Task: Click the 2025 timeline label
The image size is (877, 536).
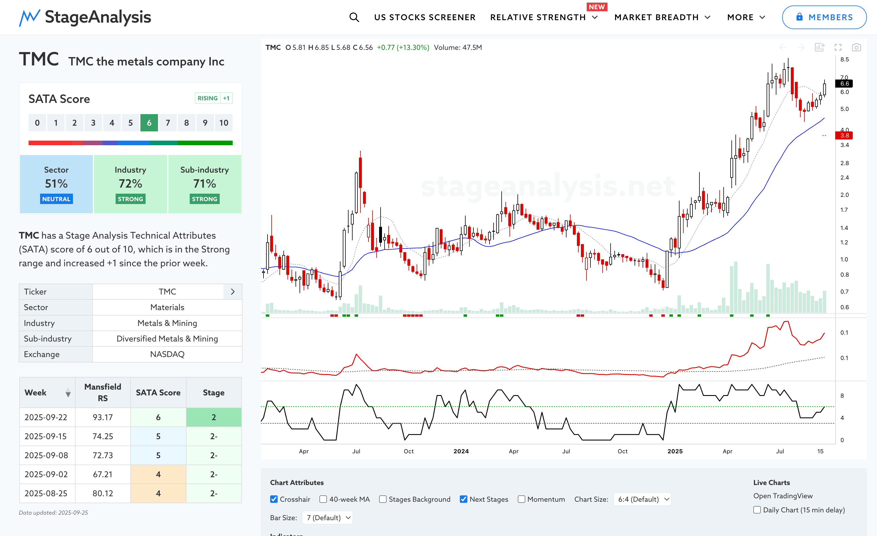Action: coord(675,451)
